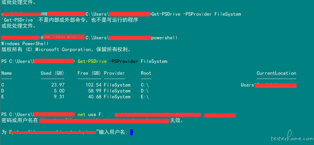Viewport: 314px width, 145px height.
Task: Click the 58.99 free space value for drive D
Action: [x=95, y=91]
